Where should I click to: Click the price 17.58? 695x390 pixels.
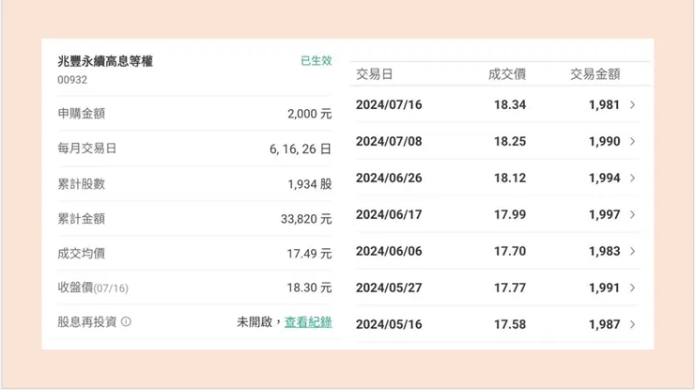[510, 324]
